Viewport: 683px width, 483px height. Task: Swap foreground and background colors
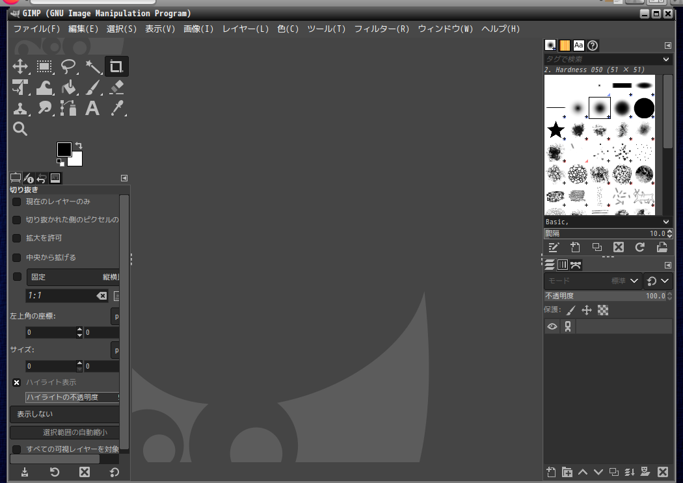click(x=79, y=146)
